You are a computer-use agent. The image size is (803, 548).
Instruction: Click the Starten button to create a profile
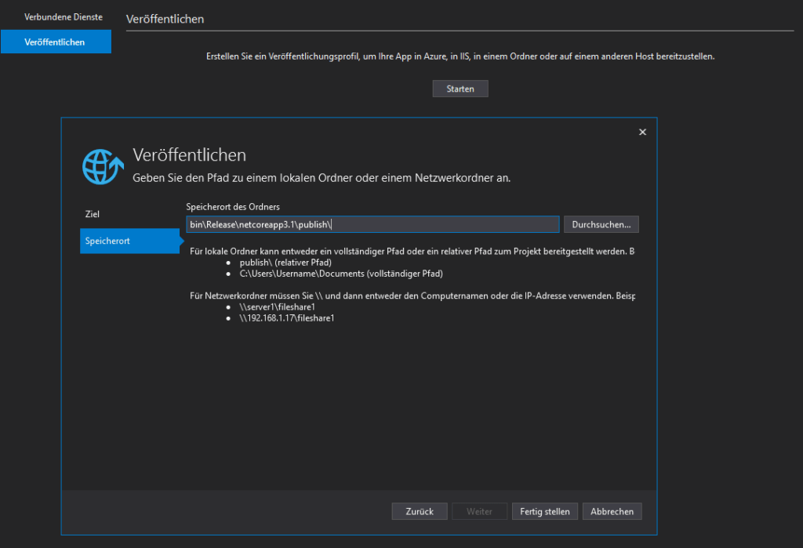[x=460, y=88]
